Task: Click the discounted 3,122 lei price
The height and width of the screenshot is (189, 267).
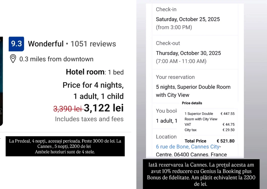Action: [x=104, y=108]
